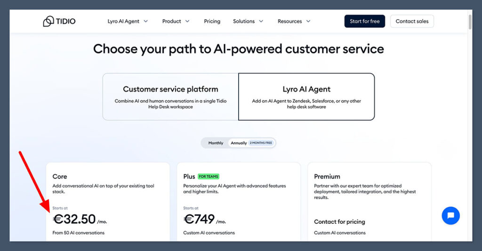Click the €749 price
The image size is (482, 251).
coord(199,219)
